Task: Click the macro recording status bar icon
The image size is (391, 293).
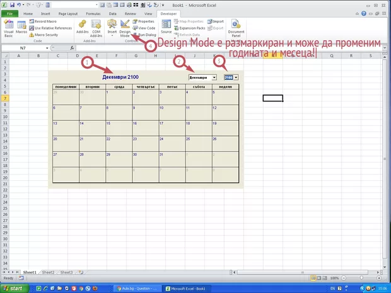Action: [x=21, y=278]
